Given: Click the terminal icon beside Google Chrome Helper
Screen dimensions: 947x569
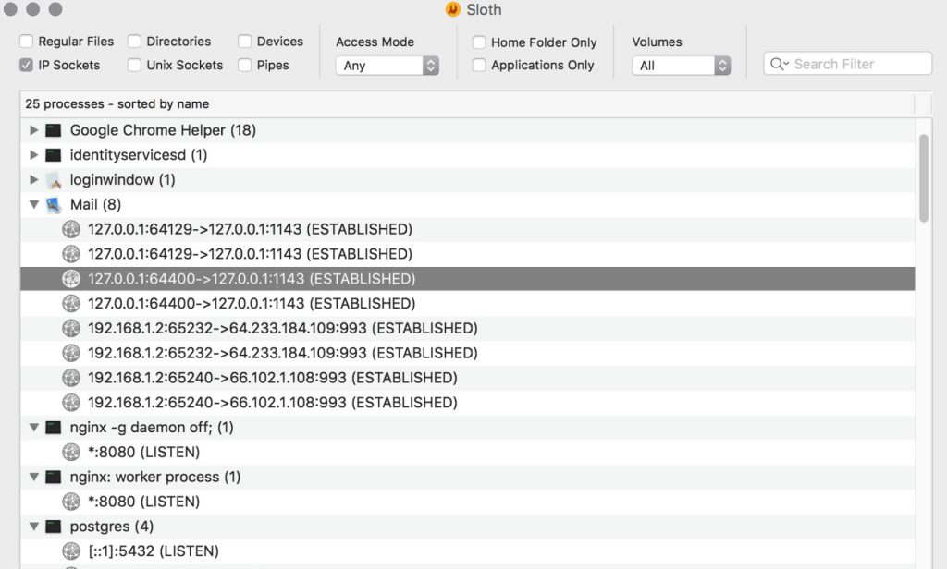Looking at the screenshot, I should pyautogui.click(x=53, y=130).
